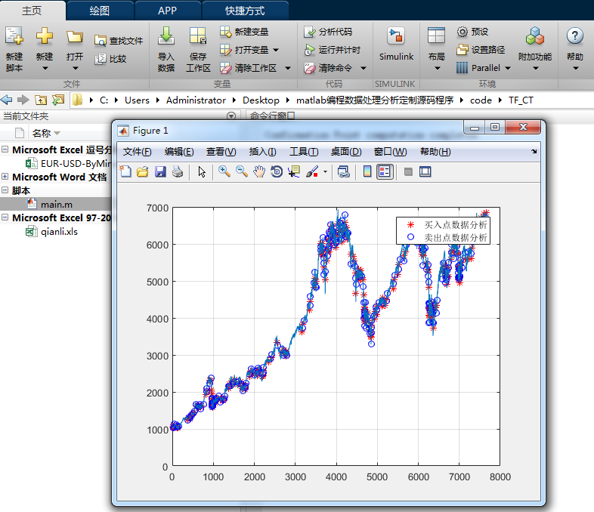Click Save Figure disk icon in Figure 1
Viewport: 594px width, 512px height.
coord(160,172)
